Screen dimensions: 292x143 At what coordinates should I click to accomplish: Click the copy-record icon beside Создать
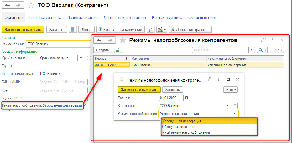[118, 50]
